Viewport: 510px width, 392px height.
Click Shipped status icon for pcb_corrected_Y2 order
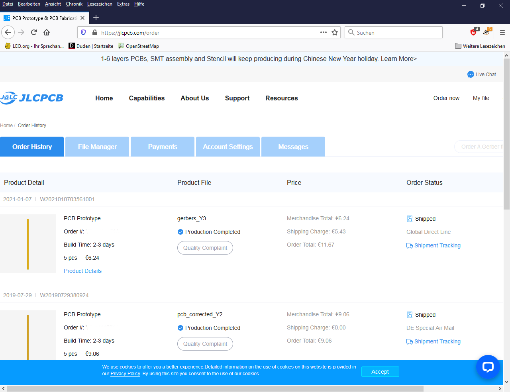pyautogui.click(x=410, y=315)
